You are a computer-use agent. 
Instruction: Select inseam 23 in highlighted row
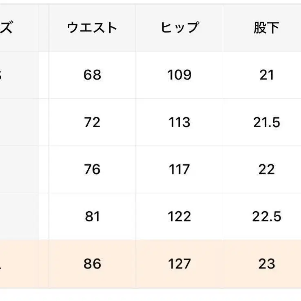pyautogui.click(x=266, y=264)
